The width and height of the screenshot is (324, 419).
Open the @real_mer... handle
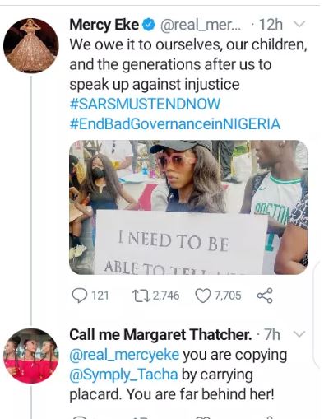(x=201, y=26)
